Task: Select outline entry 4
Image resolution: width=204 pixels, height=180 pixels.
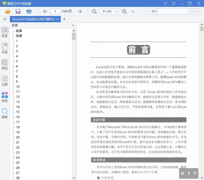Action: tap(17, 56)
